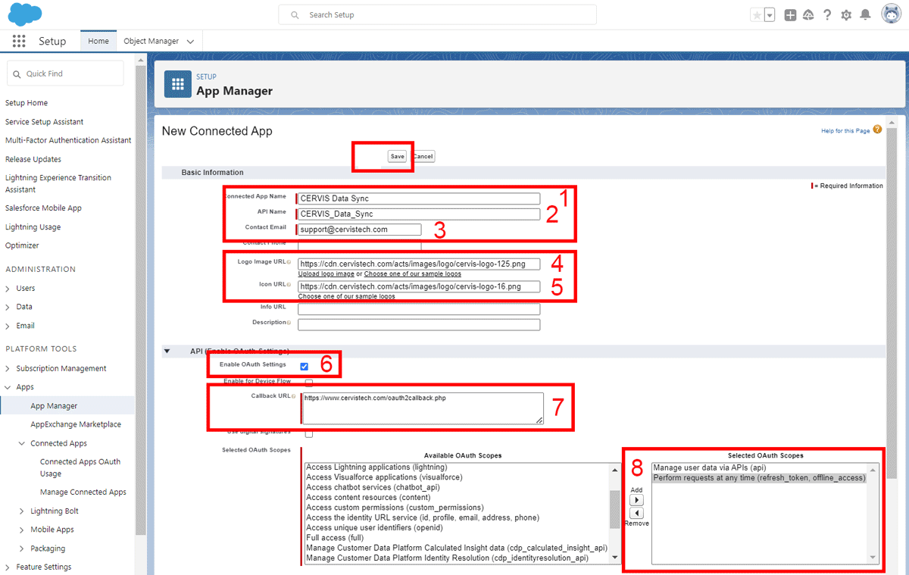Click the Add arrow for OAuth scopes
This screenshot has width=909, height=575.
(x=636, y=500)
